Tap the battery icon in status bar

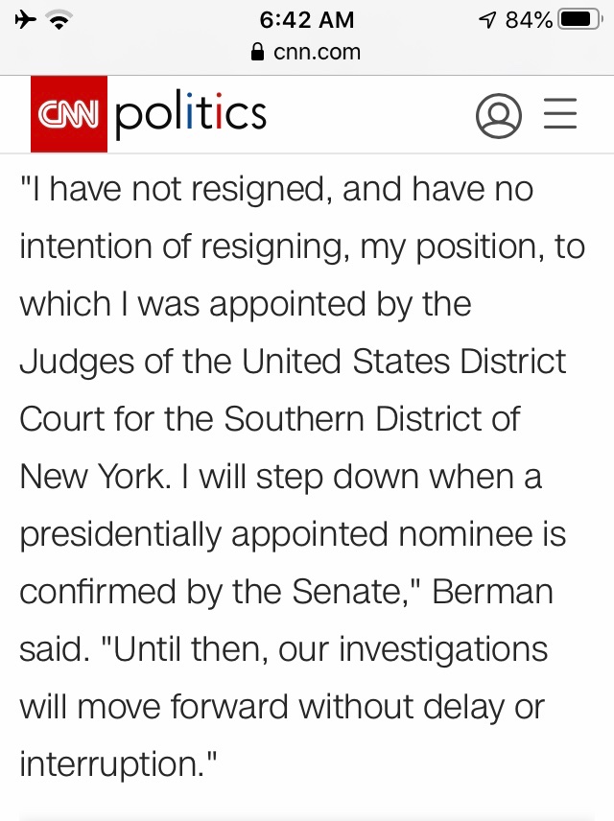[579, 19]
